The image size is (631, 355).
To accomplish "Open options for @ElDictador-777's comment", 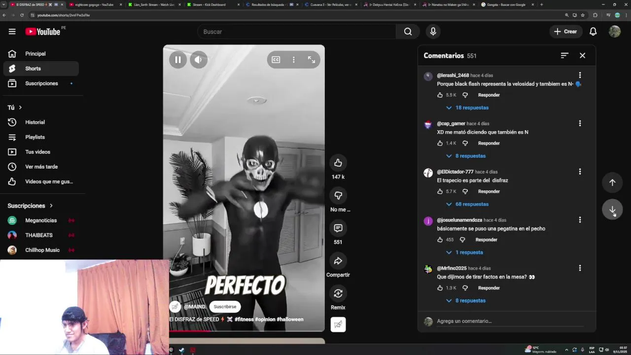I will (x=580, y=172).
